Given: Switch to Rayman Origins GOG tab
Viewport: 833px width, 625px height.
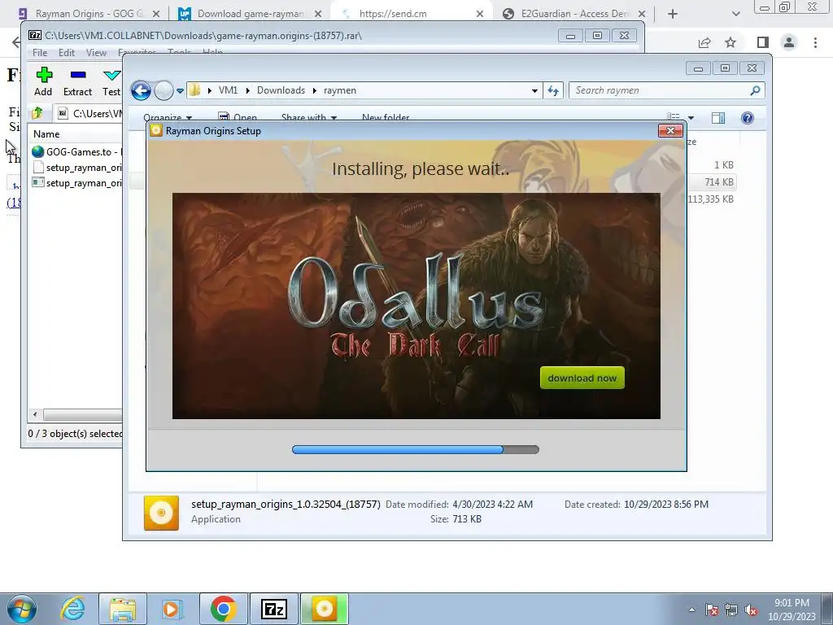Looking at the screenshot, I should click(88, 14).
